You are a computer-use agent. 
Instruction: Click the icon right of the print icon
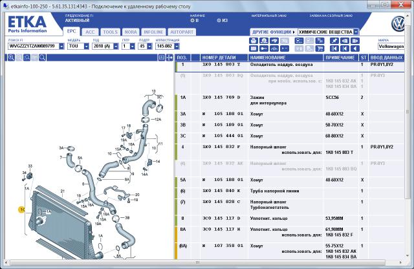coord(264,41)
